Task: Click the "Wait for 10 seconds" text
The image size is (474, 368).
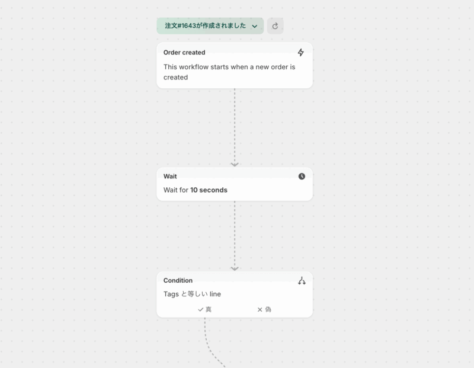Action: pos(196,190)
